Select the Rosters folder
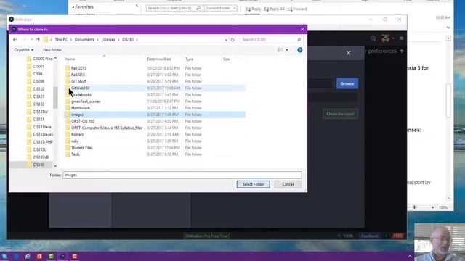Screen dimensions: 465x261 tap(77, 134)
